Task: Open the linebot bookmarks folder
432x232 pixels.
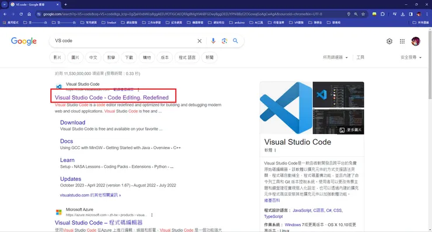Action: (x=109, y=23)
